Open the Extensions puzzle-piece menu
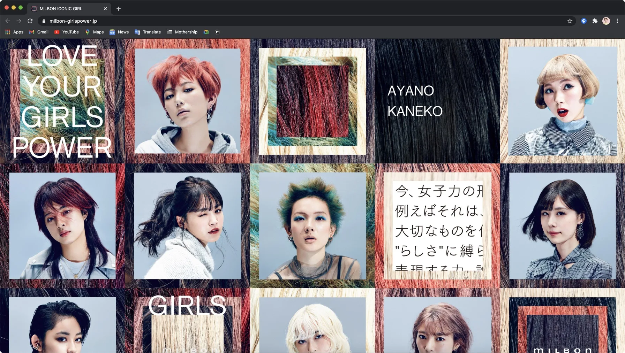 595,21
